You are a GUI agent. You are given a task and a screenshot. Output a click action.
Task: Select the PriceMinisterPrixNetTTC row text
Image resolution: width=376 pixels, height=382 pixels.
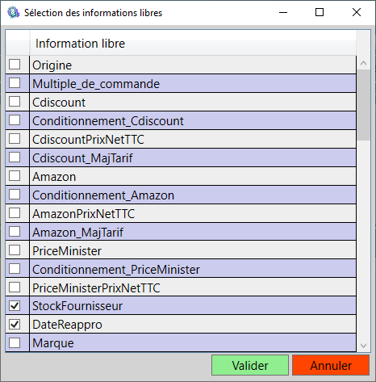tap(96, 288)
